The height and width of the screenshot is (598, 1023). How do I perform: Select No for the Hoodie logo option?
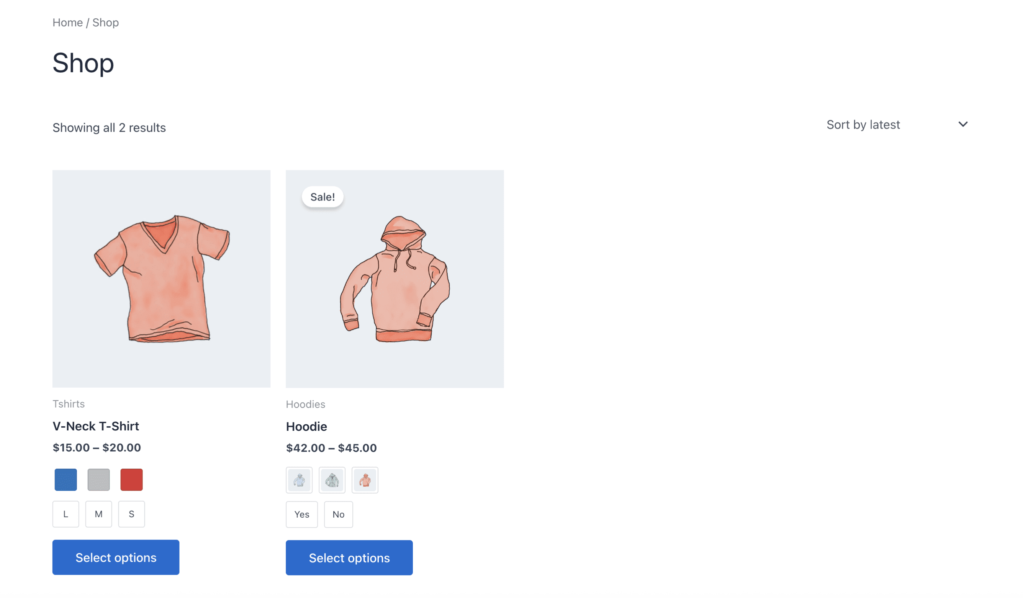tap(338, 515)
